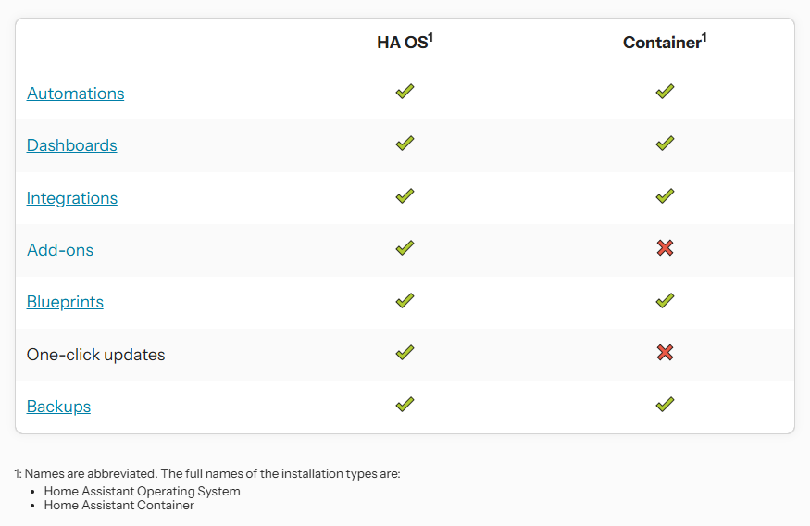Click HA OS checkmark for Automations

pyautogui.click(x=405, y=92)
